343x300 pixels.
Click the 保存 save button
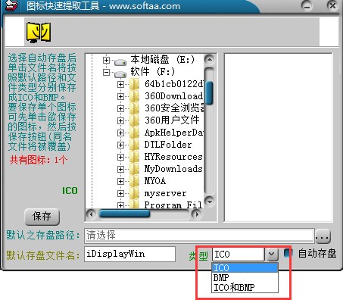point(42,217)
